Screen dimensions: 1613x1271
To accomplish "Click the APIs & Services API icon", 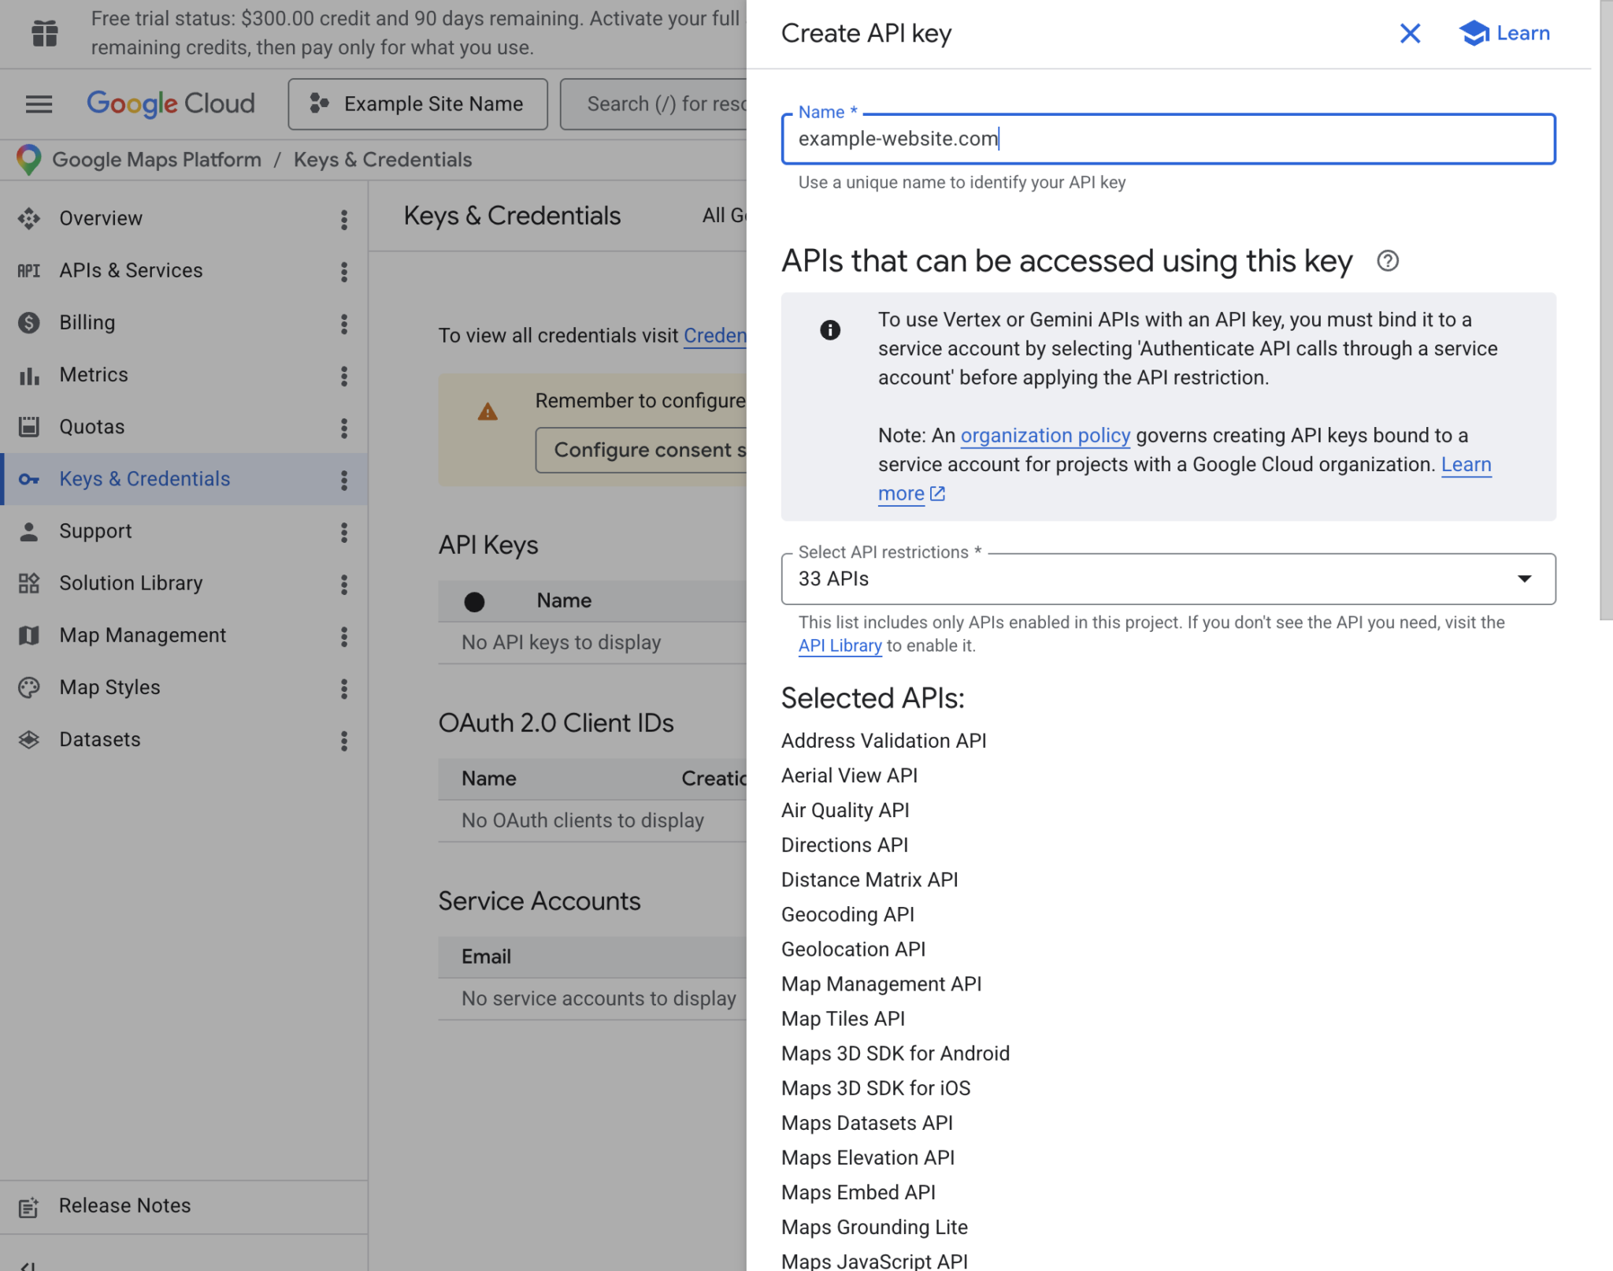I will coord(29,270).
